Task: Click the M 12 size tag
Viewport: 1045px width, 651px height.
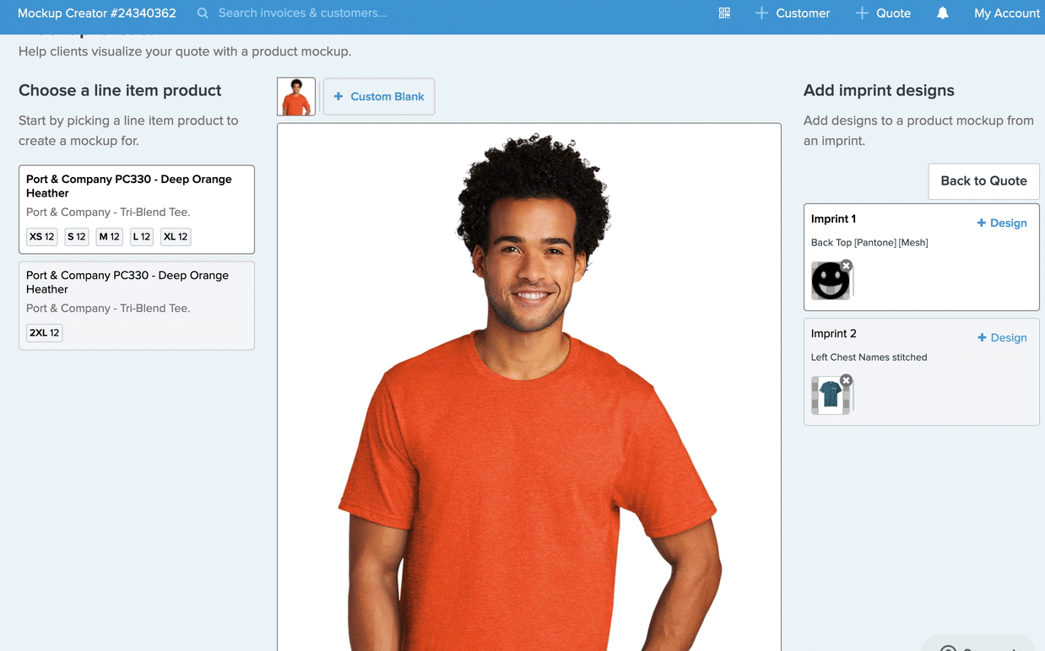Action: 110,237
